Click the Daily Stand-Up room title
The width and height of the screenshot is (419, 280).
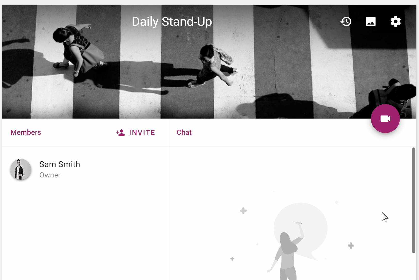point(172,22)
